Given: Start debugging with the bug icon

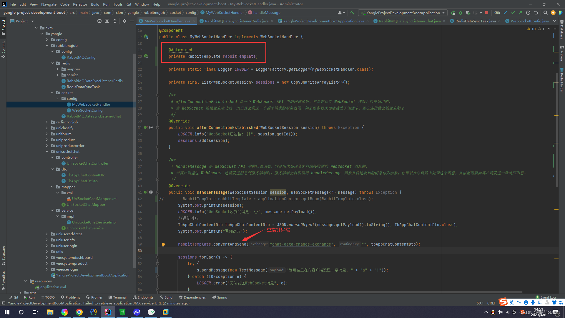Looking at the screenshot, I should (461, 13).
